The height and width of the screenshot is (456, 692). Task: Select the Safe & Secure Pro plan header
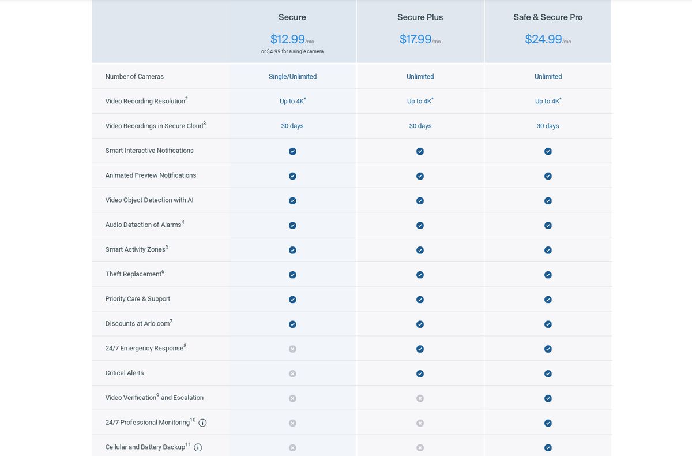pyautogui.click(x=548, y=17)
